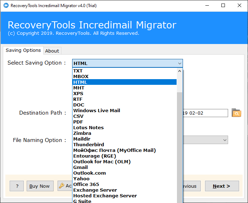Choose PDF saving option
Viewport: 248px width, 203px height.
[x=124, y=122]
